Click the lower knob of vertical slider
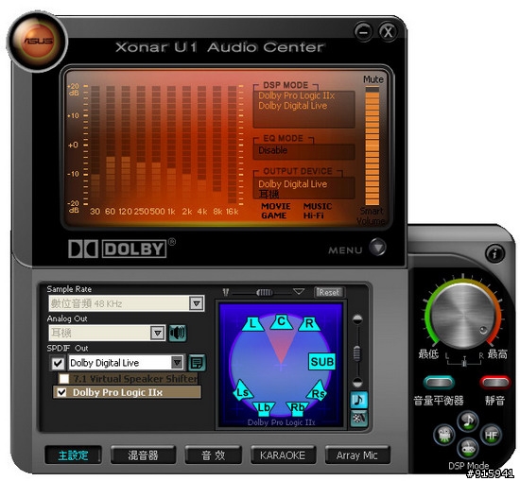 click(x=357, y=382)
